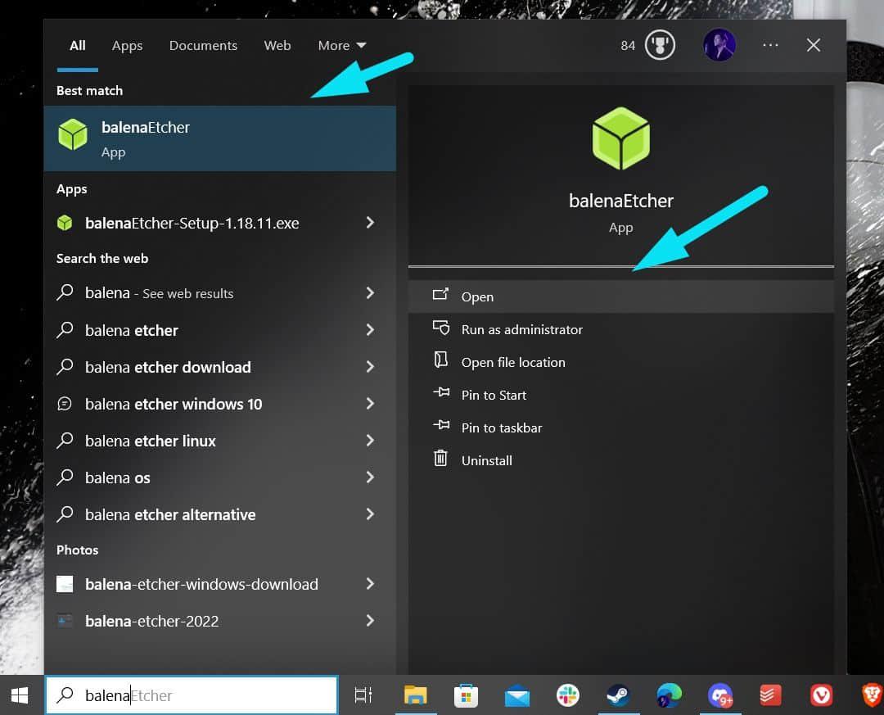The width and height of the screenshot is (884, 715).
Task: Switch to the Documents tab
Action: pyautogui.click(x=203, y=46)
